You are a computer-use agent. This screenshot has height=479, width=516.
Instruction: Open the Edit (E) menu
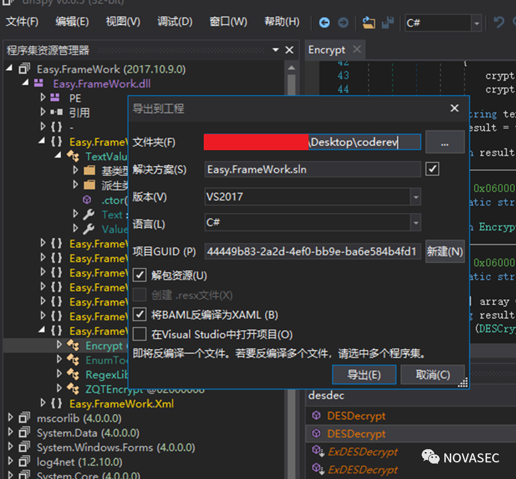click(x=72, y=22)
